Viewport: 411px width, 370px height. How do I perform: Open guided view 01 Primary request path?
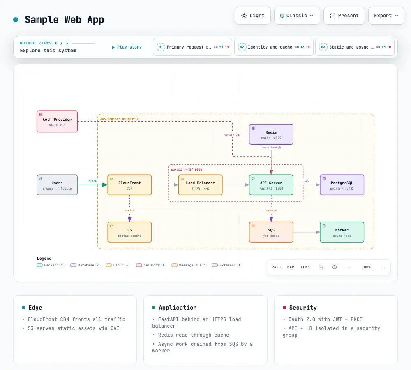click(x=192, y=47)
